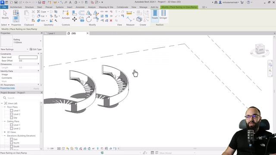Click Default 3D View house icon
This screenshot has height=155, width=276.
[x=76, y=2]
